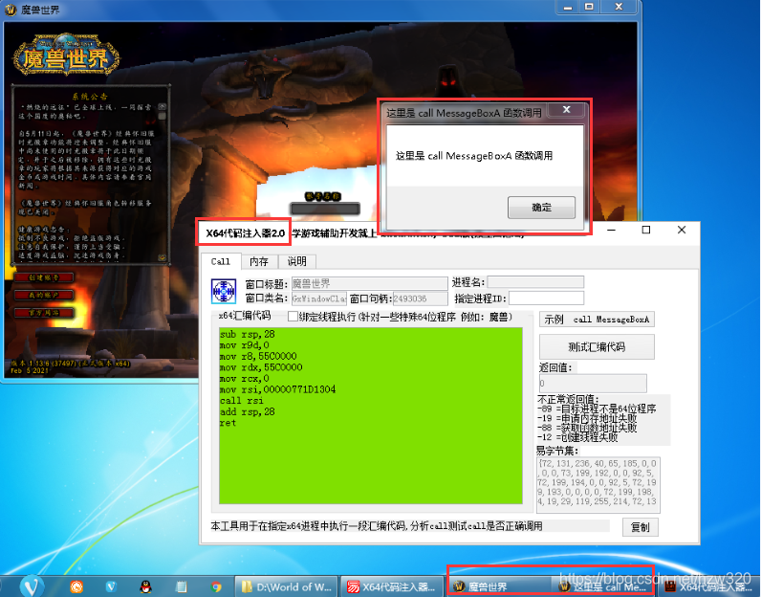Click 确定 in the message box
The height and width of the screenshot is (597, 761).
pos(541,208)
